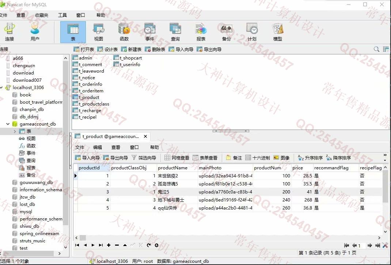Screen dimensions: 391x265
Task: Click the 计划 (Schedule) toolbar icon
Action: pyautogui.click(x=252, y=32)
